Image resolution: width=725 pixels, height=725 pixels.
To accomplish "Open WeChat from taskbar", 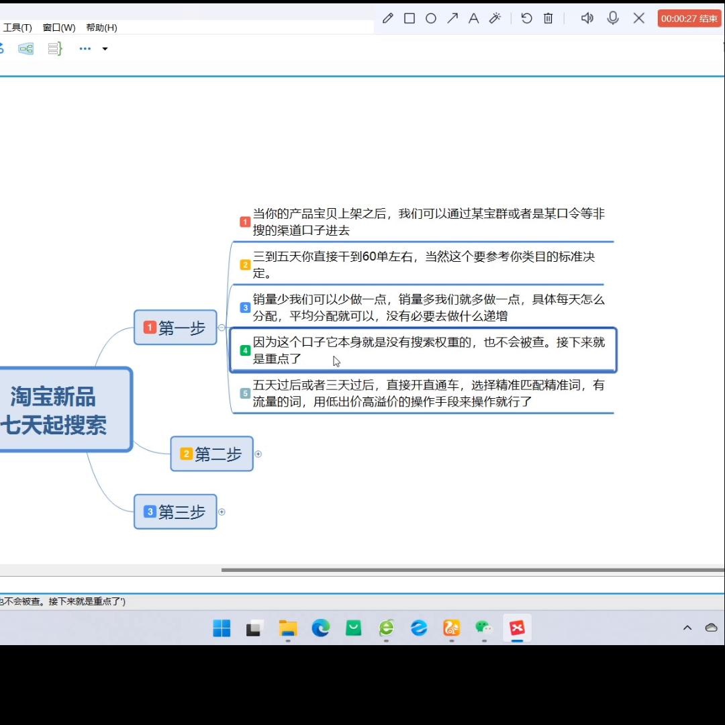I will pos(484,628).
